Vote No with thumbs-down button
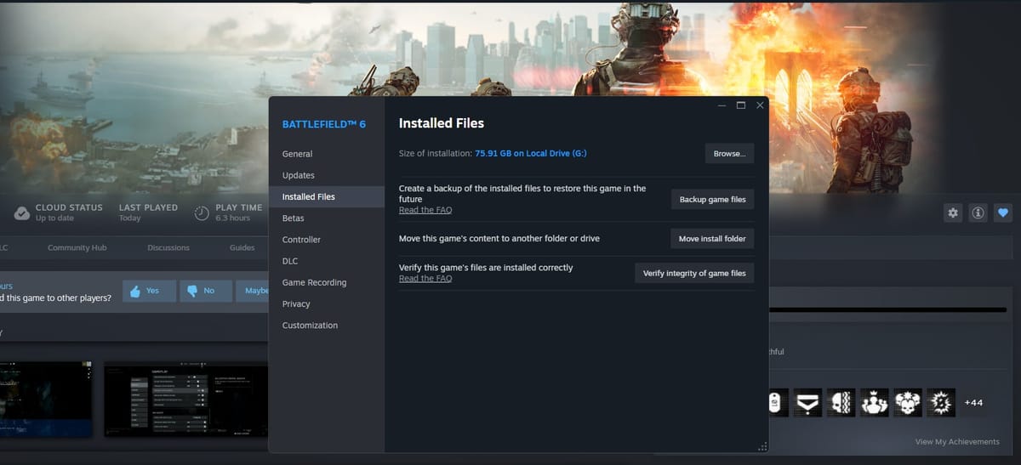 click(x=200, y=291)
